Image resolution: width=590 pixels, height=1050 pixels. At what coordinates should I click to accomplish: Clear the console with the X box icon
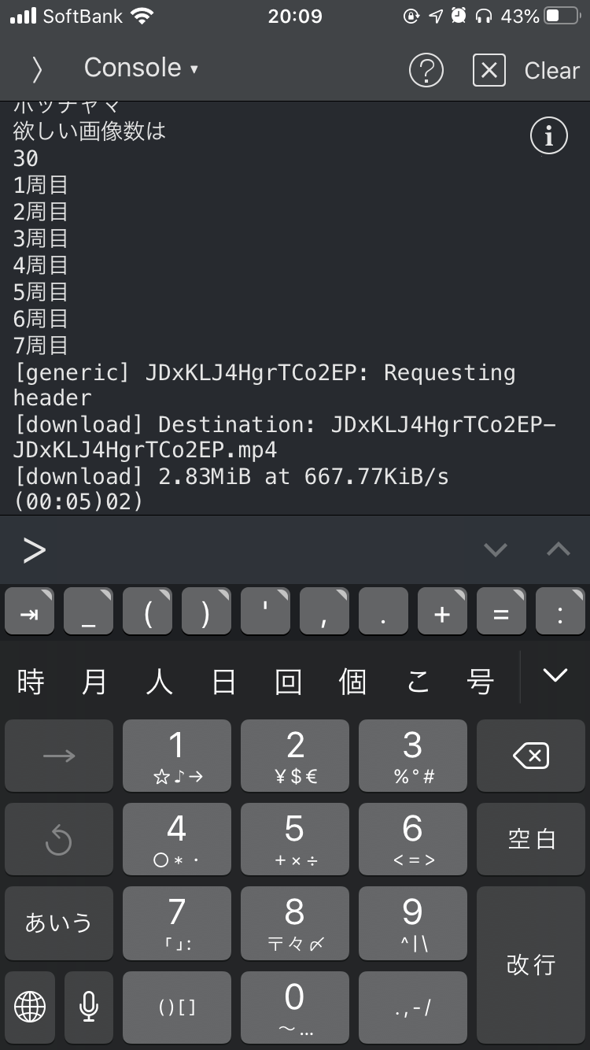(x=489, y=71)
